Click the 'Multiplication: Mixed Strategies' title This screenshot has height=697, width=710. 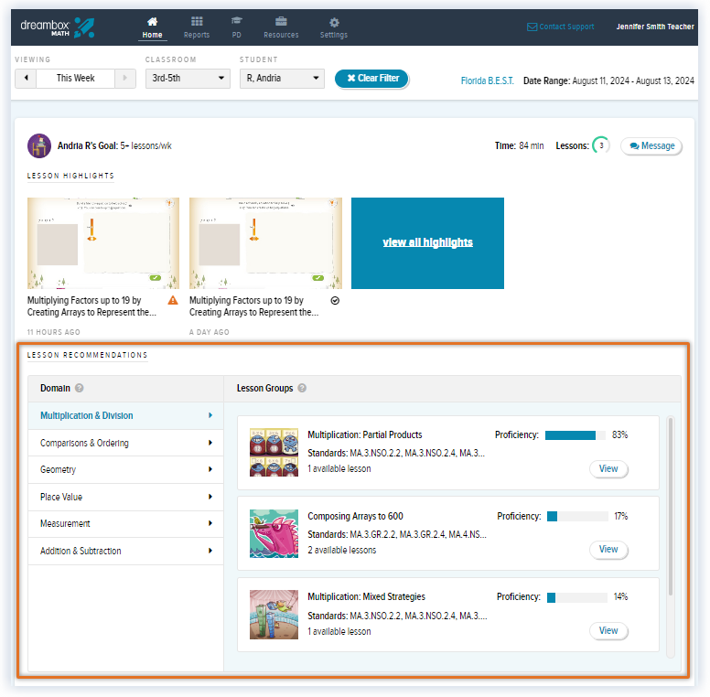[366, 597]
